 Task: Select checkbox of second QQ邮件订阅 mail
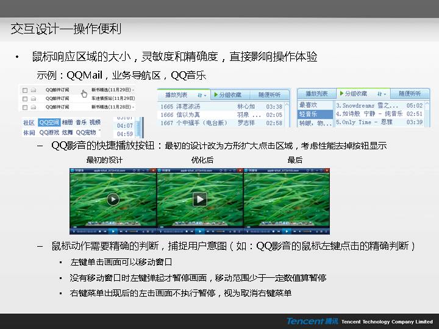click(x=25, y=98)
